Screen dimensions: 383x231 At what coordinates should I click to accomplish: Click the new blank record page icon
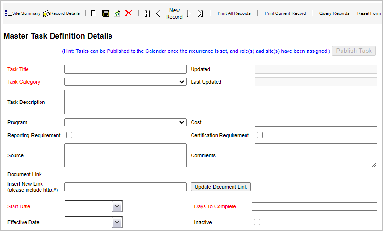(x=94, y=13)
